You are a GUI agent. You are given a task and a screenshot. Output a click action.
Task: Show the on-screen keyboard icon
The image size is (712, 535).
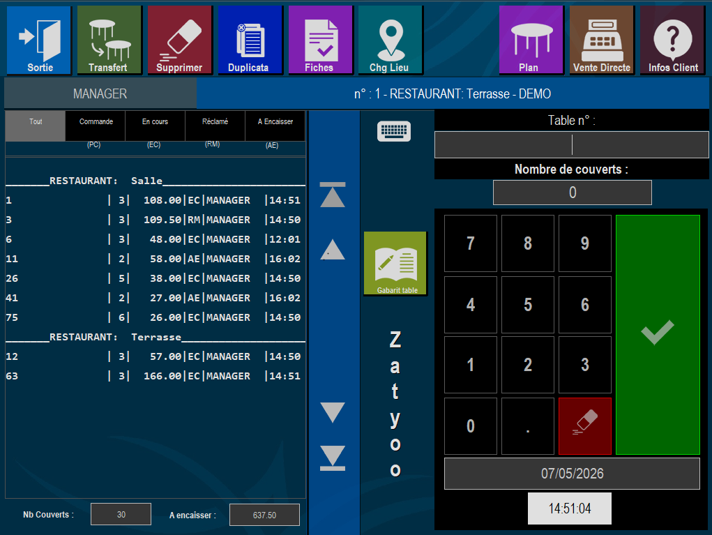pyautogui.click(x=394, y=131)
